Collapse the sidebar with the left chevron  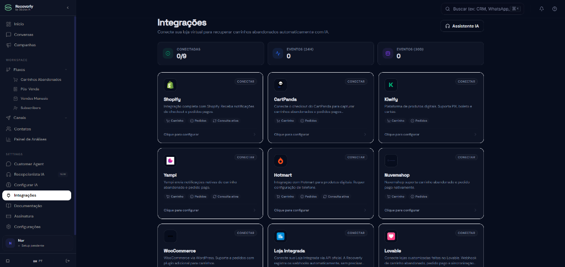(x=68, y=8)
